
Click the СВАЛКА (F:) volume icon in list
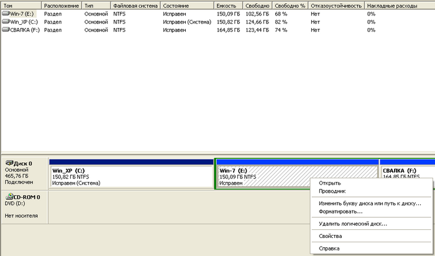coord(6,29)
